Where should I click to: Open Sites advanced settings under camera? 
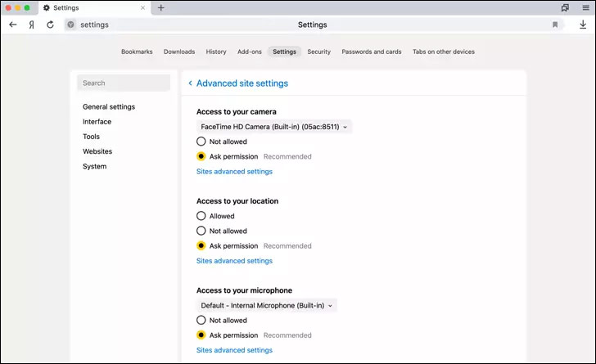234,172
